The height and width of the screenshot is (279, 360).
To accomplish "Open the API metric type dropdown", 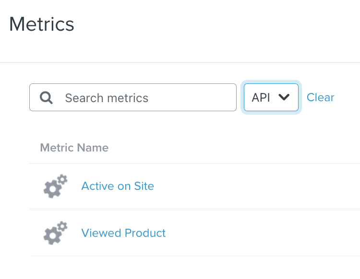I will click(271, 97).
